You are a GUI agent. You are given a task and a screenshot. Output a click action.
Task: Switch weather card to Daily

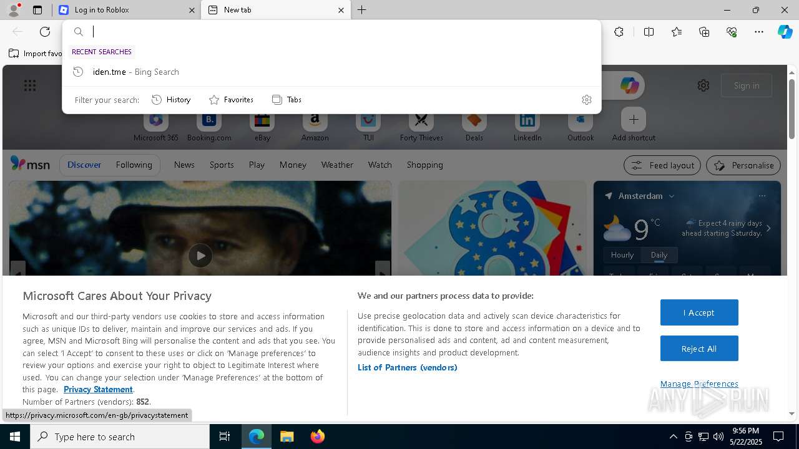click(x=659, y=255)
